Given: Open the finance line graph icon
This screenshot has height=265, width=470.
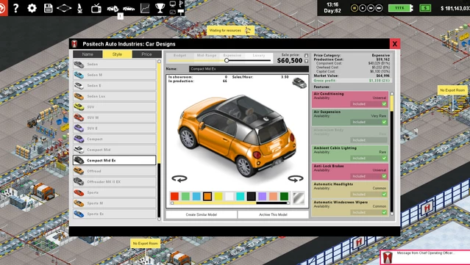Looking at the screenshot, I should tap(145, 8).
